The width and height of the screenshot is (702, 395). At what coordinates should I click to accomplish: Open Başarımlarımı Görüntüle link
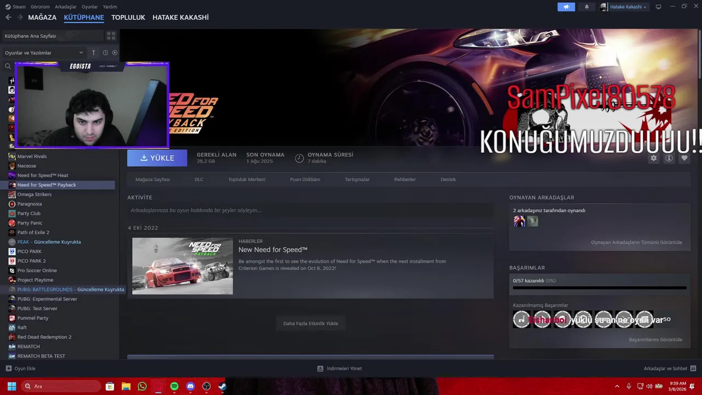[655, 340]
